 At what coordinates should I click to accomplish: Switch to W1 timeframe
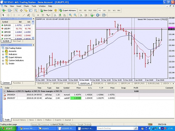114,10
